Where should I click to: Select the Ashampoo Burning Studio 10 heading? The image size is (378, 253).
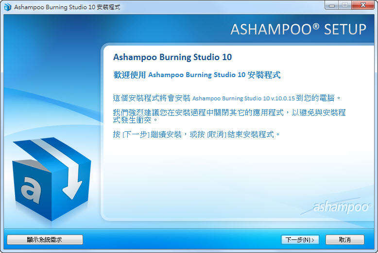172,57
